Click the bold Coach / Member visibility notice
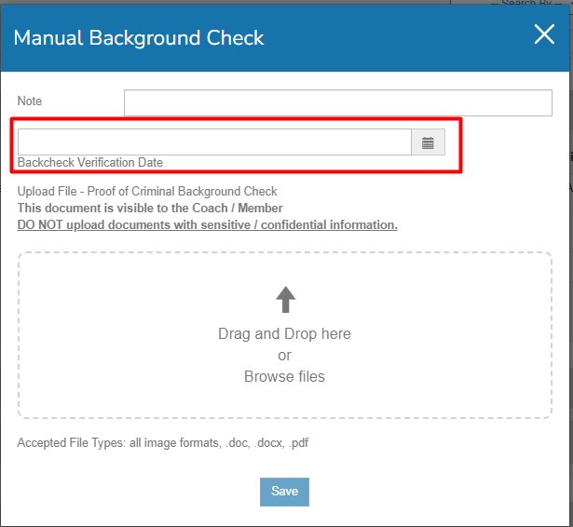 coord(150,209)
